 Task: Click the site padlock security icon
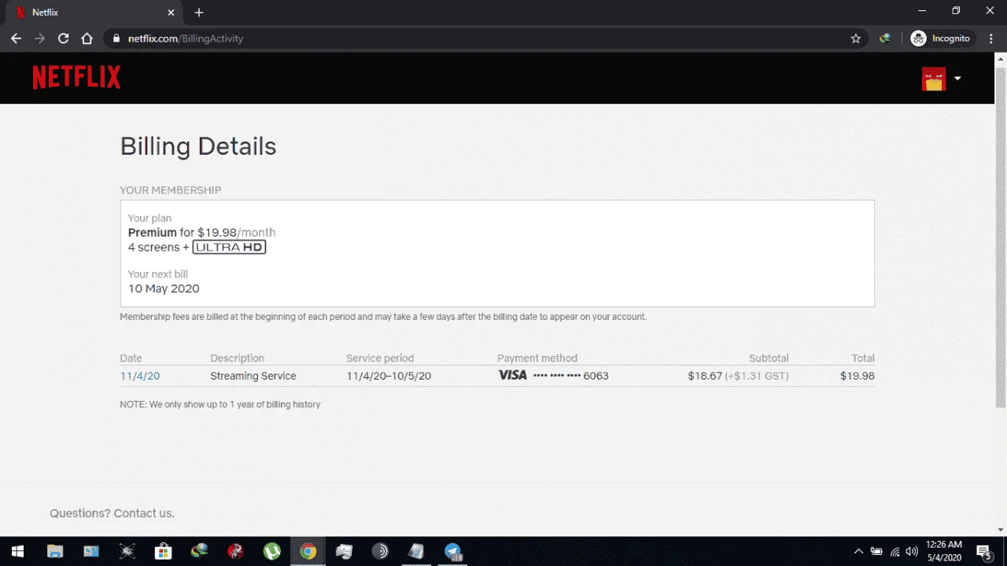(116, 38)
